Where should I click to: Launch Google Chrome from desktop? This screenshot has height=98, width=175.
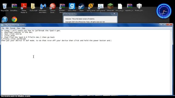point(14,19)
